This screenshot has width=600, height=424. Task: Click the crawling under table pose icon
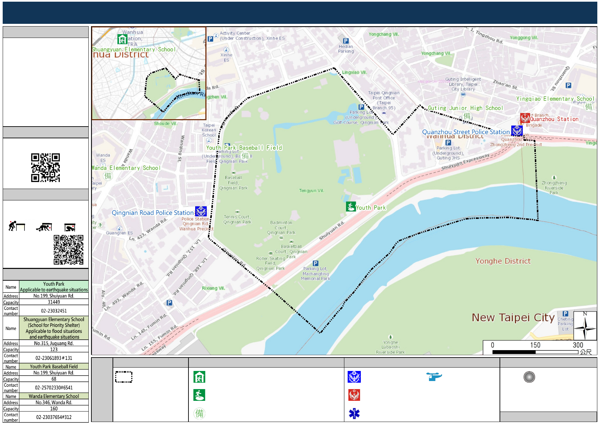(44, 227)
